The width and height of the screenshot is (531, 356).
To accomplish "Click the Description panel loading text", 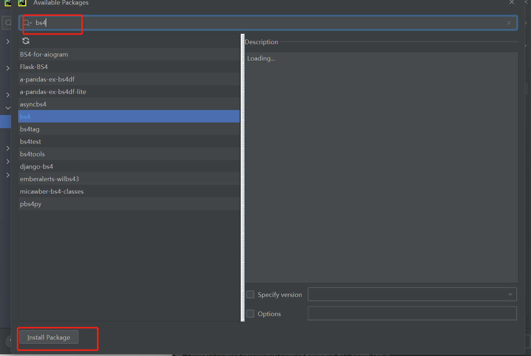I will [x=261, y=58].
